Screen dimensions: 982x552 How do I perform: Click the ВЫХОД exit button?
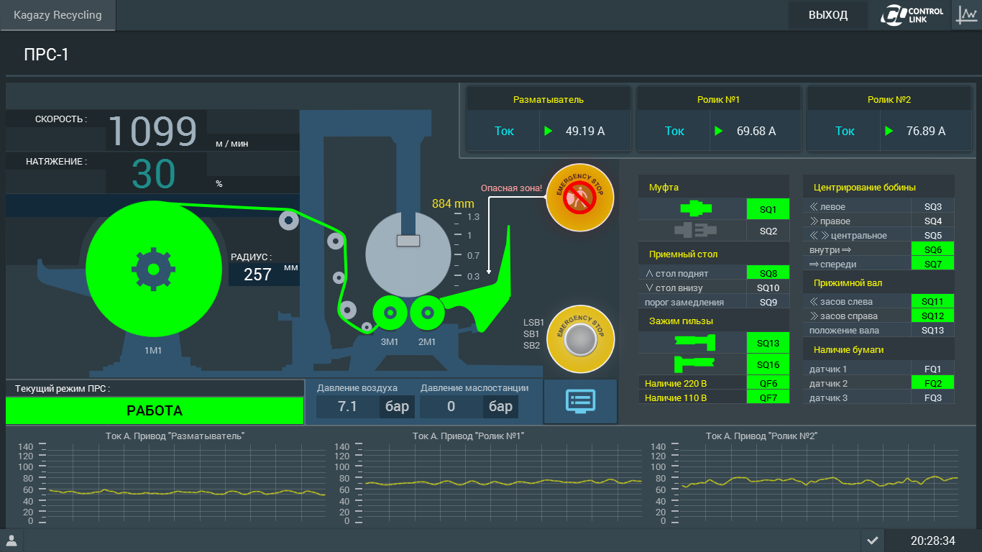pyautogui.click(x=828, y=15)
